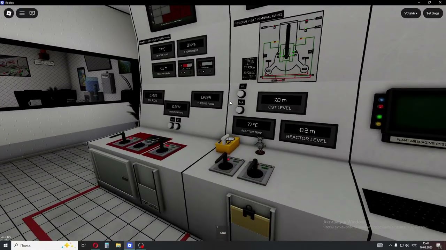Viewport: 446px width, 250px height.
Task: Open the recorder app icon in taskbar
Action: tap(141, 245)
